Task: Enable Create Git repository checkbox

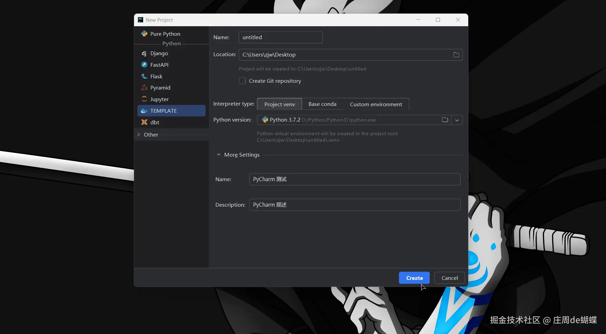Action: (x=242, y=81)
